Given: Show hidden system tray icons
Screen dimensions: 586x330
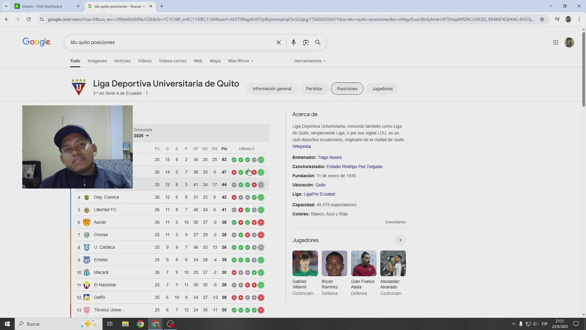Looking at the screenshot, I should pos(513,324).
